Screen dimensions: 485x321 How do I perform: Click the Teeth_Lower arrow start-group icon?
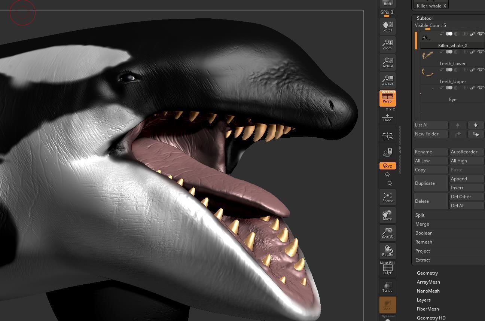coord(441,52)
